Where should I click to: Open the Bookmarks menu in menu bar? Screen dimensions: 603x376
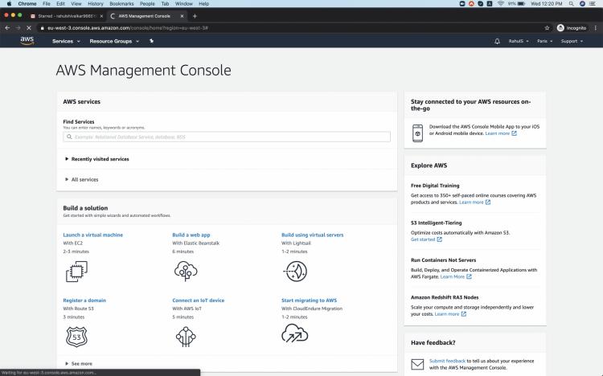tap(121, 4)
